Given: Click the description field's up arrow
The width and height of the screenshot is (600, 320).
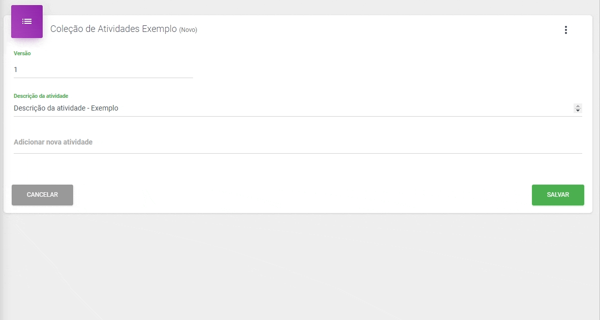Looking at the screenshot, I should pyautogui.click(x=578, y=106).
